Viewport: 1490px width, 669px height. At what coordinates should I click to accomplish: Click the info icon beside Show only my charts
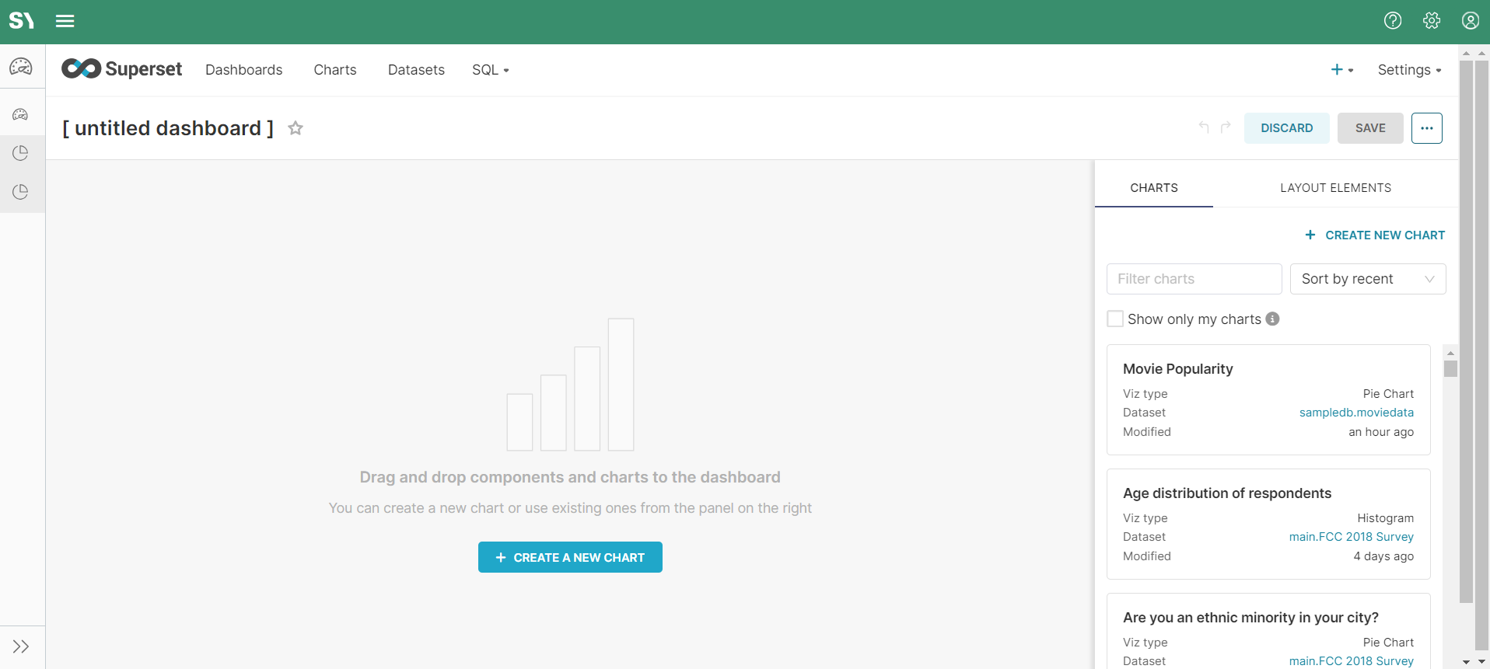click(x=1272, y=319)
